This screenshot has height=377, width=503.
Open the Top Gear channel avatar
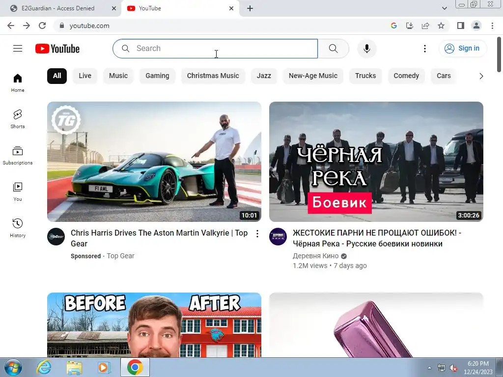click(x=56, y=237)
